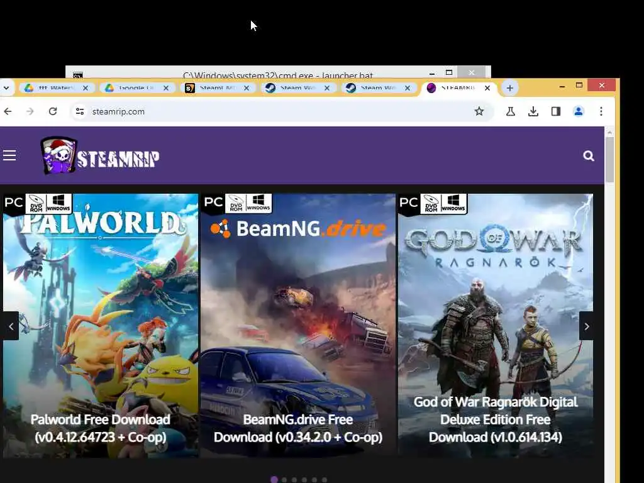644x483 pixels.
Task: Show previous slide in game carousel
Action: pyautogui.click(x=11, y=326)
